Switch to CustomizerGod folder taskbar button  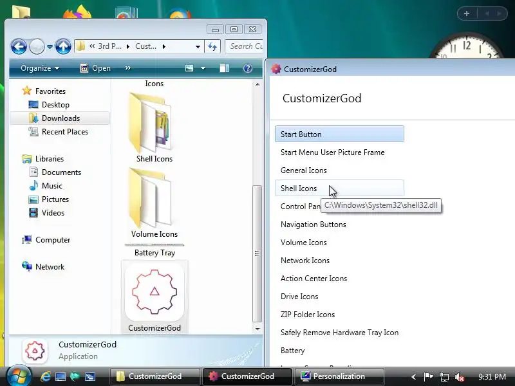tap(154, 376)
